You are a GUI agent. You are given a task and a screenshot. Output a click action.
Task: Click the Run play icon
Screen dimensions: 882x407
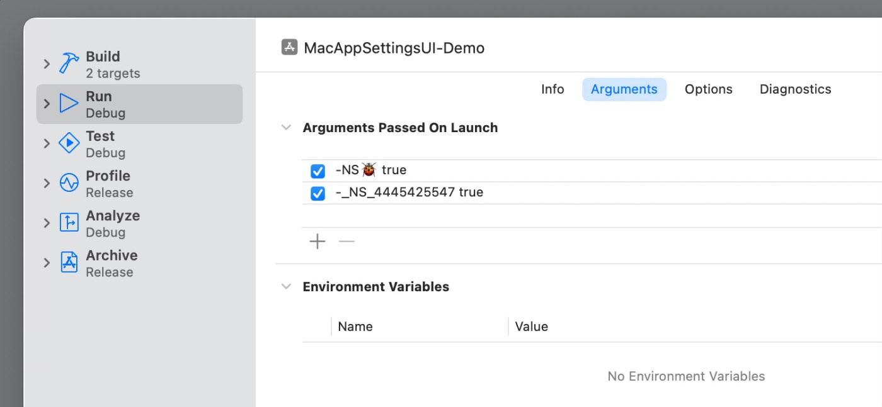[69, 103]
